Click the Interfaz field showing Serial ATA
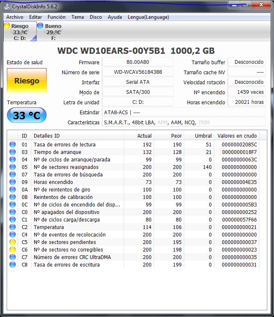Viewport: 274px width, 317px height. click(138, 82)
